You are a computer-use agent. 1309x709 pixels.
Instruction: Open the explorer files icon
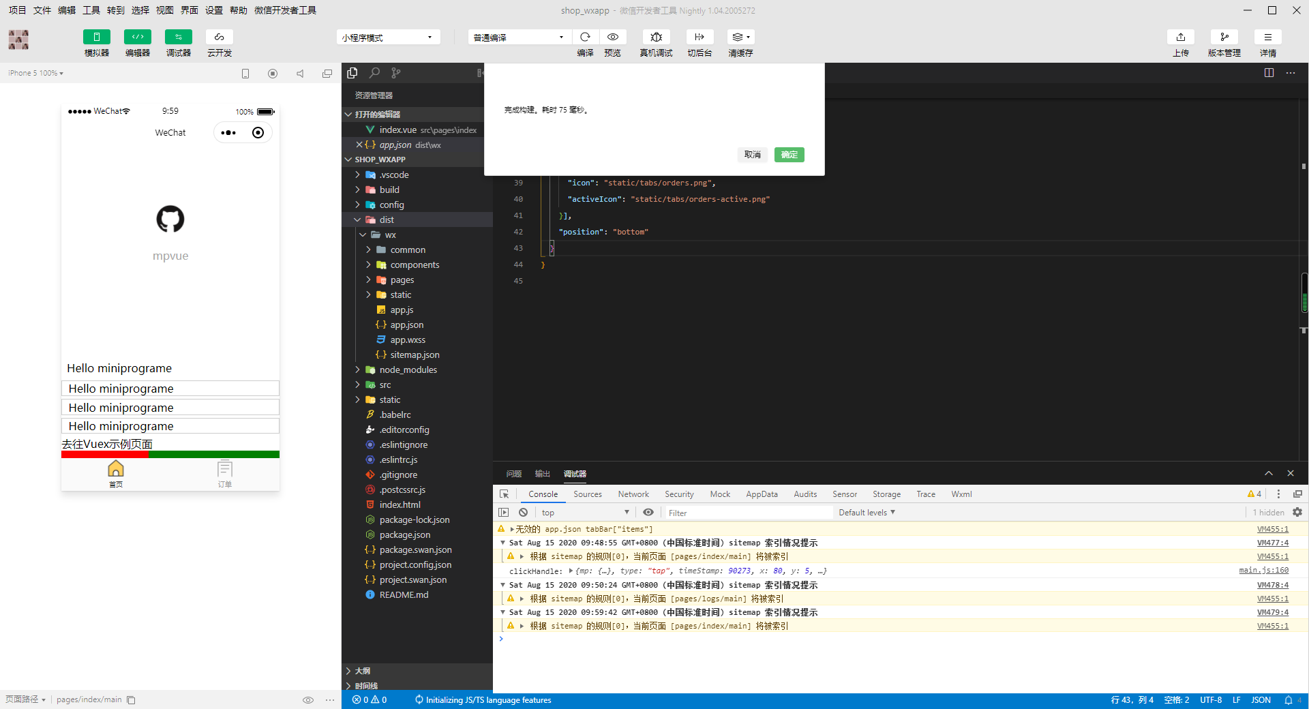pyautogui.click(x=352, y=73)
